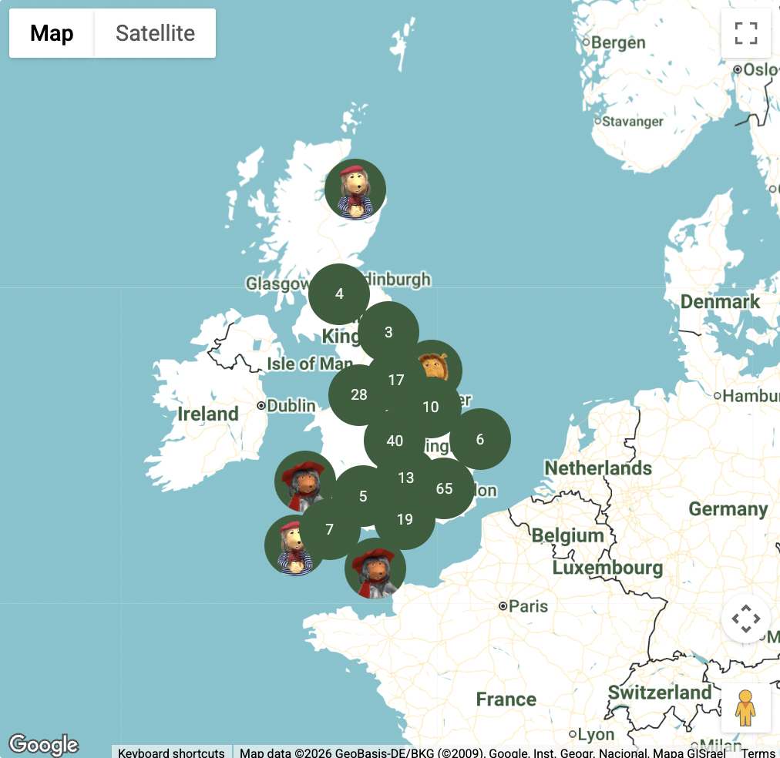Click the Womble marker in northern Scotland
Screen dimensions: 780x758
355,189
